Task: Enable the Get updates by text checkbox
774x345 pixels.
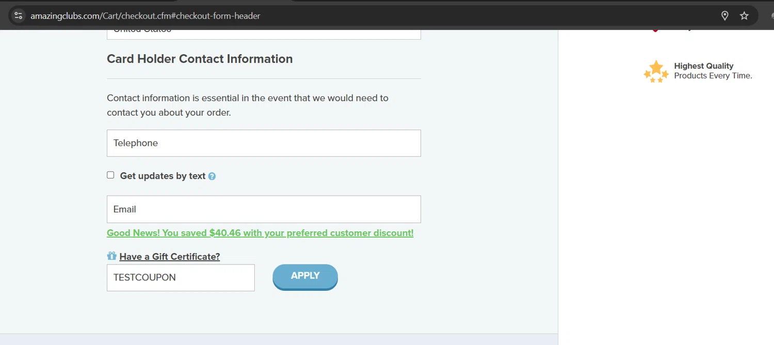Action: pos(110,175)
